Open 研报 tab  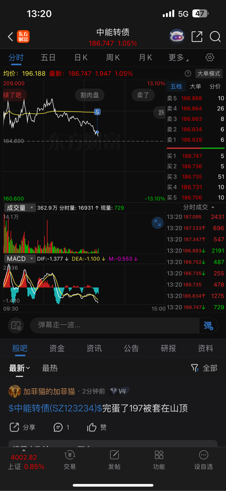coord(168,349)
